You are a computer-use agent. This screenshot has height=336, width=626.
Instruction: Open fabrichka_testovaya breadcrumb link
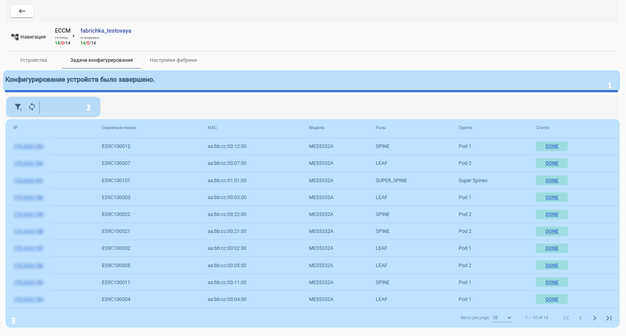pos(106,31)
